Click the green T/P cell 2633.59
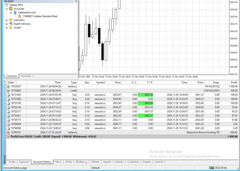 [x=145, y=103]
